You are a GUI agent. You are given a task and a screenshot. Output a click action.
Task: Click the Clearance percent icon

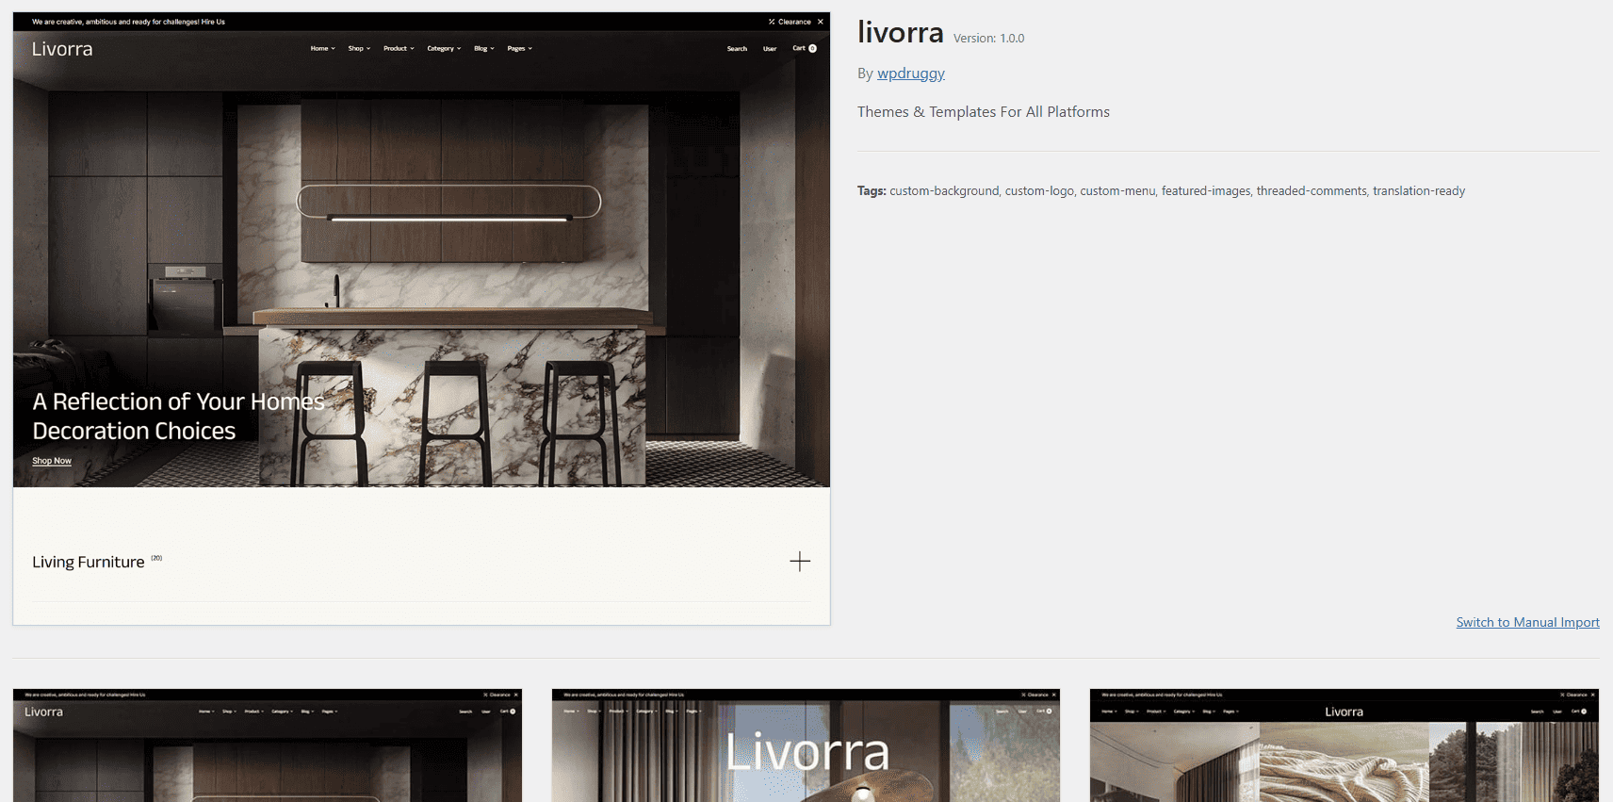772,22
